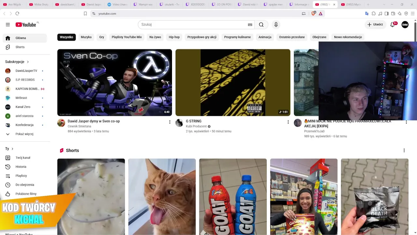Filter by Na żywo chip
The image size is (417, 235).
click(155, 37)
